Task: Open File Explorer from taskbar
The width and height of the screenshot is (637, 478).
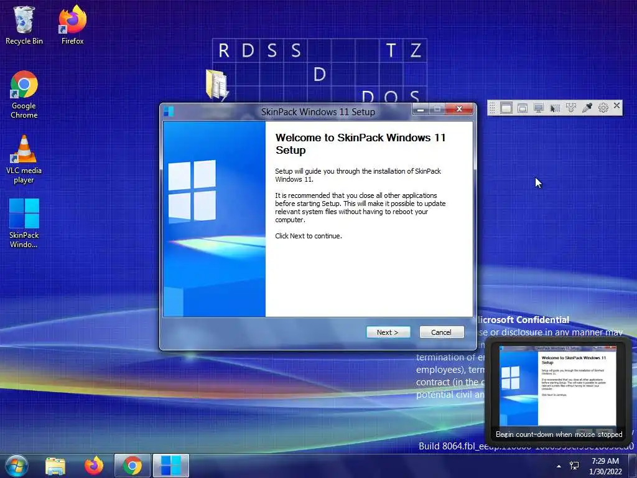Action: coord(55,466)
